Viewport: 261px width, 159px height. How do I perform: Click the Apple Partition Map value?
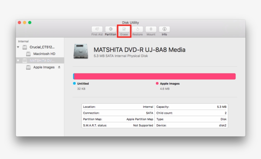[140, 119]
